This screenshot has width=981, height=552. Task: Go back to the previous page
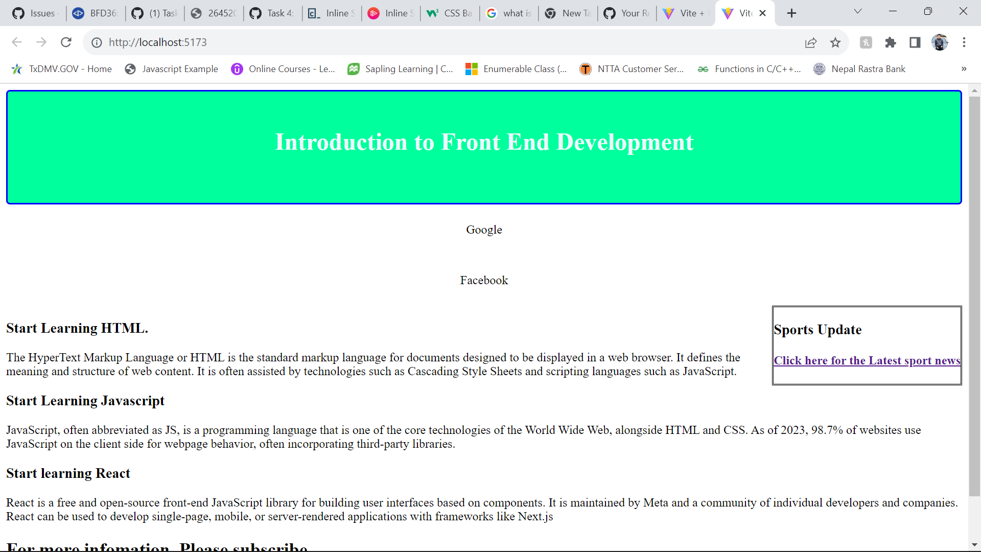pyautogui.click(x=17, y=42)
